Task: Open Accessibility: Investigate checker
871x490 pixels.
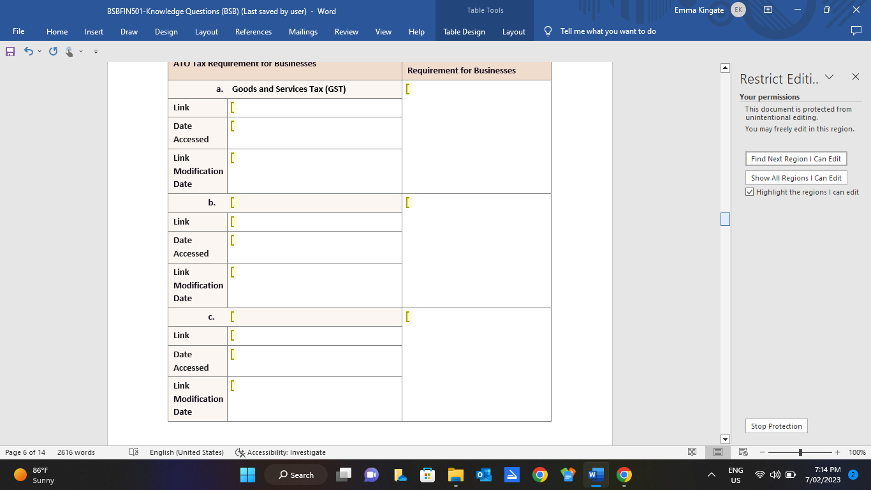Action: click(x=280, y=452)
